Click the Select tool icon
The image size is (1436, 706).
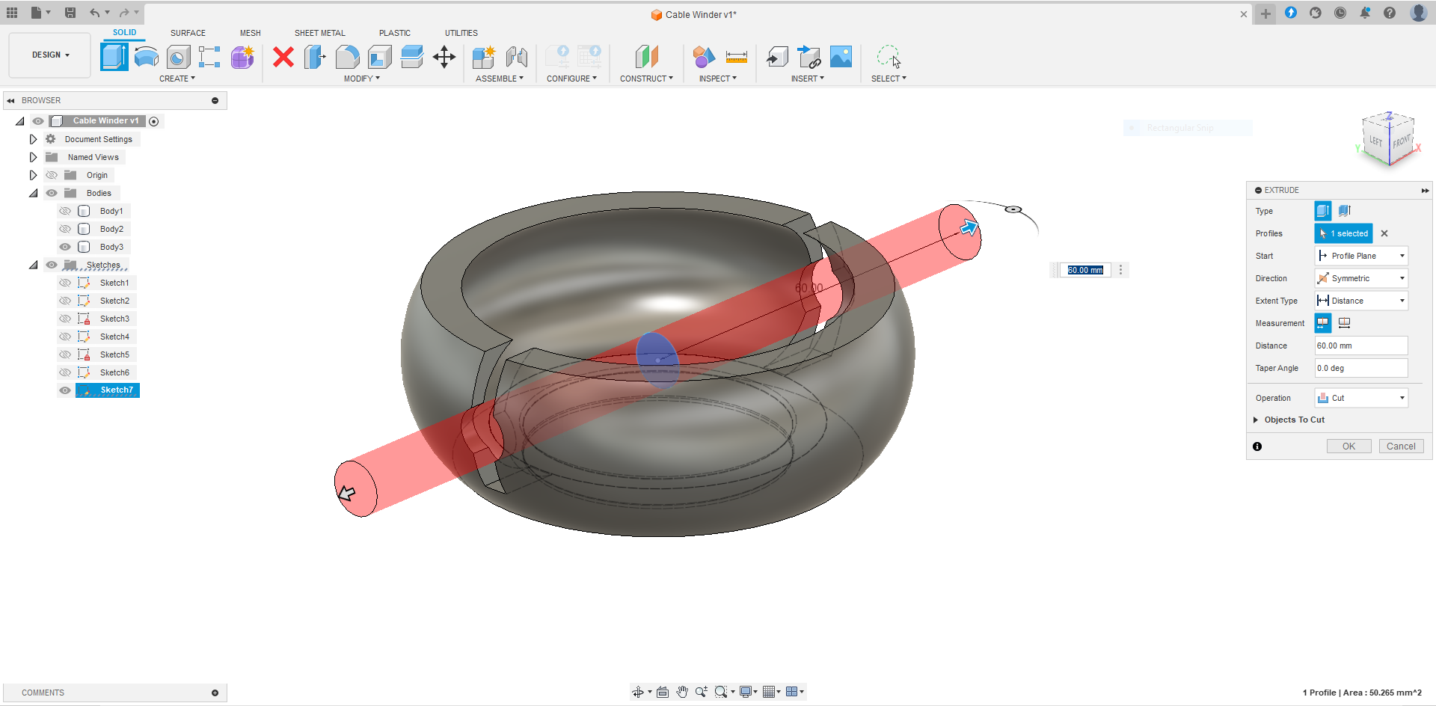point(889,57)
